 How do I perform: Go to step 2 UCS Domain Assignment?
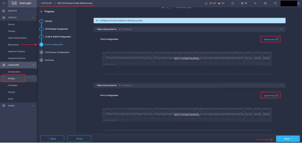click(54, 29)
